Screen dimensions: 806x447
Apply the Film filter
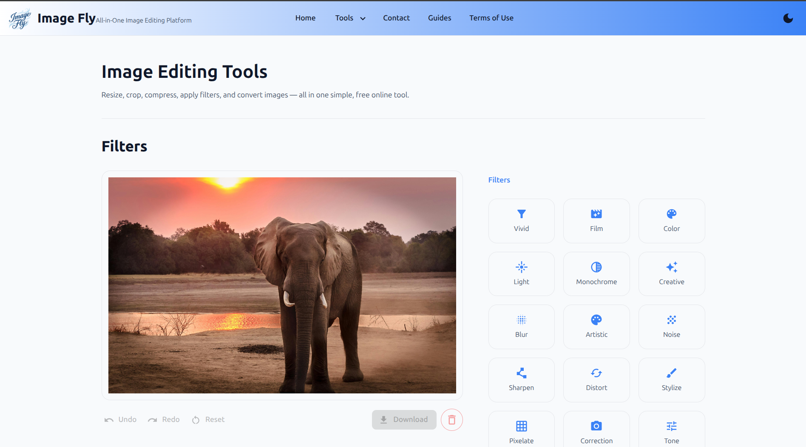click(596, 221)
